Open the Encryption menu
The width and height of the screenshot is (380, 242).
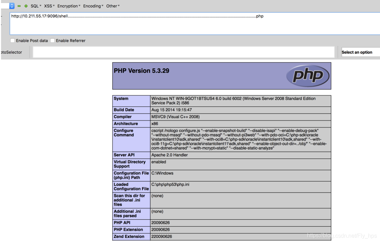coord(69,6)
